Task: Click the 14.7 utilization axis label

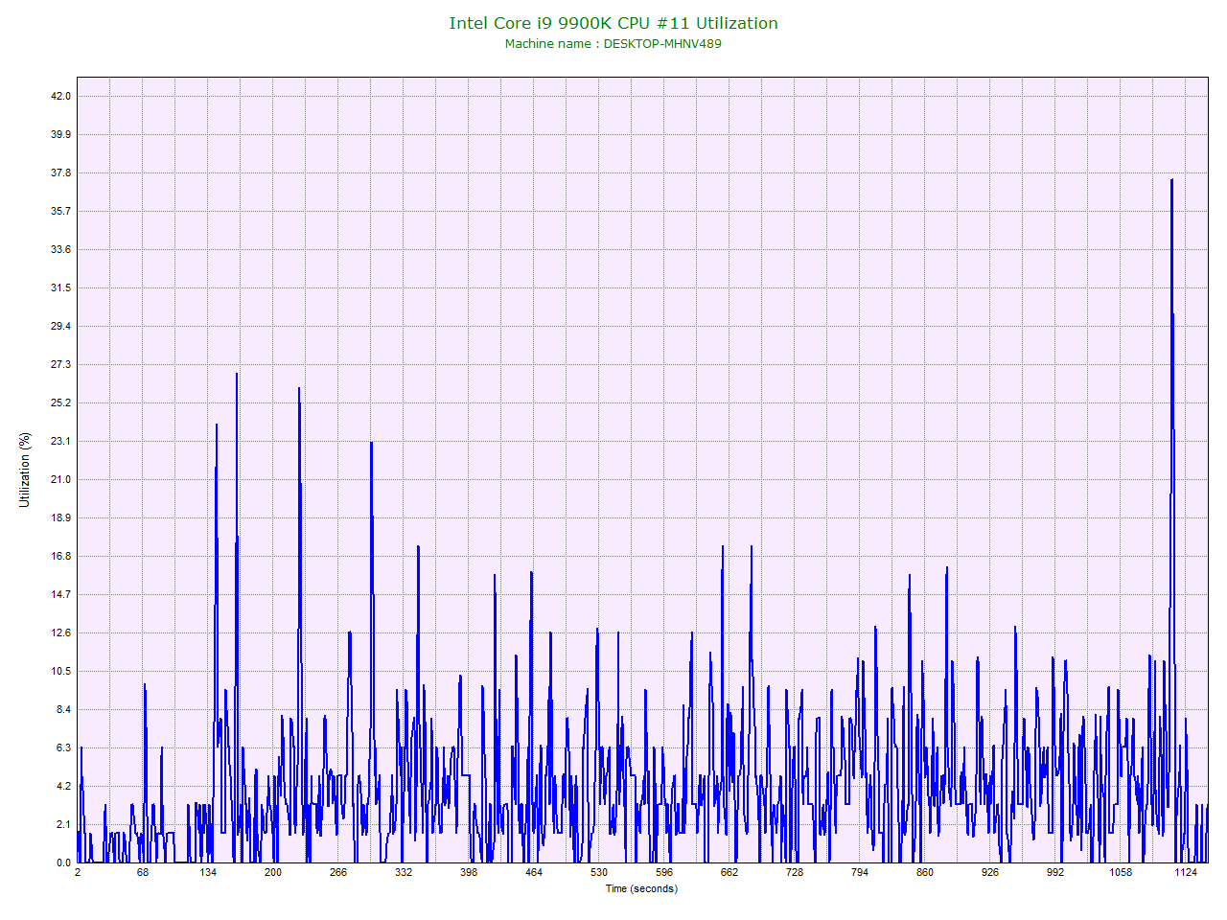Action: 61,594
